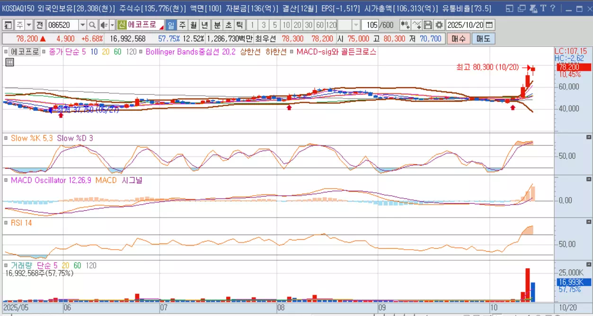Click the MACD-sig와 골든크로스 legend
This screenshot has width=593, height=316.
pyautogui.click(x=336, y=52)
